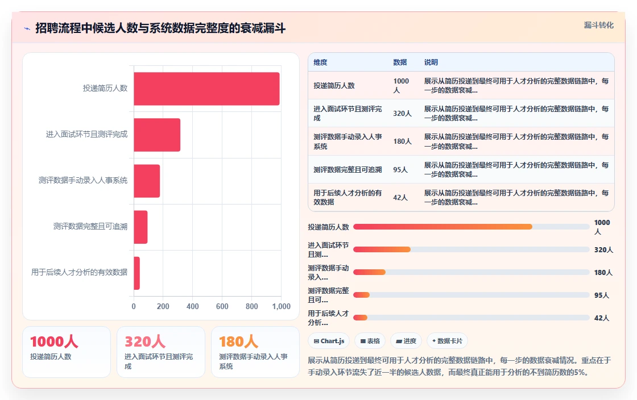This screenshot has height=400, width=637.
Task: Click the 进入面试环节且测评完成 table cell
Action: tap(348, 114)
